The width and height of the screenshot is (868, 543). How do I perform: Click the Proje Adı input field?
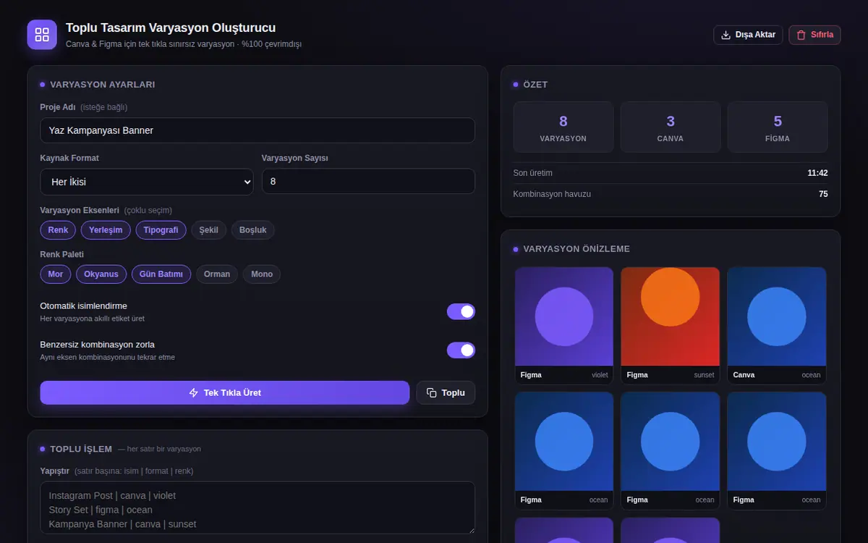[x=258, y=130]
